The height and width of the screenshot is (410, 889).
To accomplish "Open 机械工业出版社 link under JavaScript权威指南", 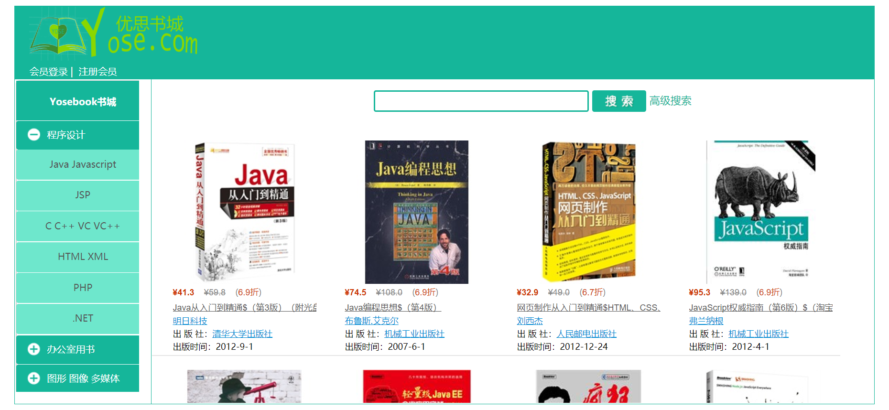I will pyautogui.click(x=759, y=334).
